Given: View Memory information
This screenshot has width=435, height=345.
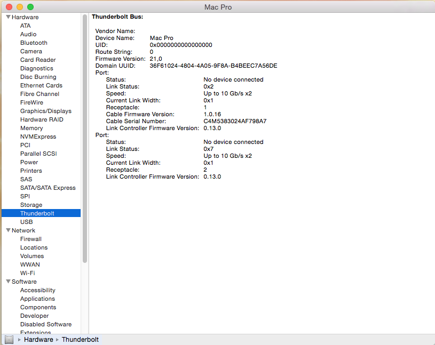Looking at the screenshot, I should click(x=31, y=128).
